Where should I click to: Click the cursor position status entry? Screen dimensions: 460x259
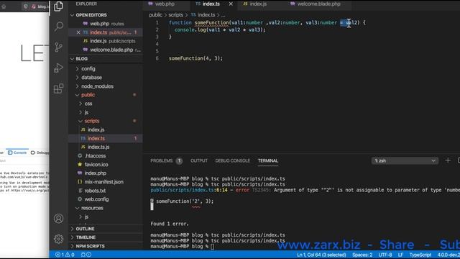point(321,255)
